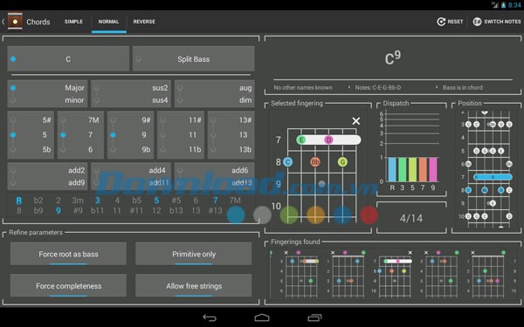Switch to the Reverse tab
Viewport: 524px width, 327px height.
(144, 21)
